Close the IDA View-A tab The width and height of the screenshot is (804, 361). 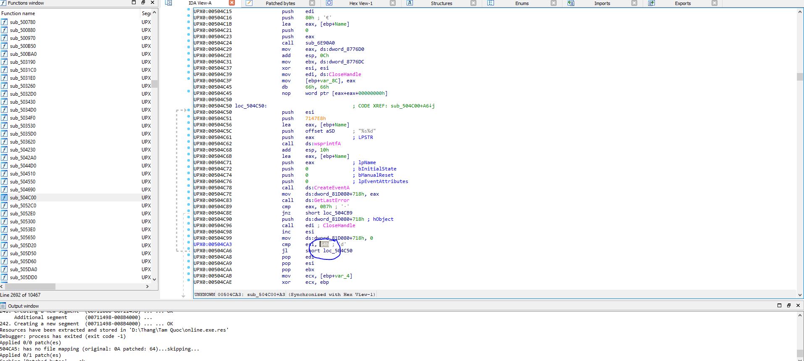[231, 3]
